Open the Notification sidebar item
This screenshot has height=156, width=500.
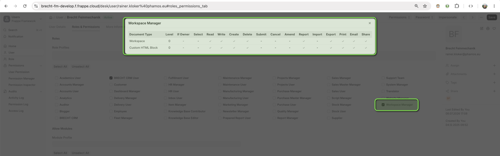[15, 37]
